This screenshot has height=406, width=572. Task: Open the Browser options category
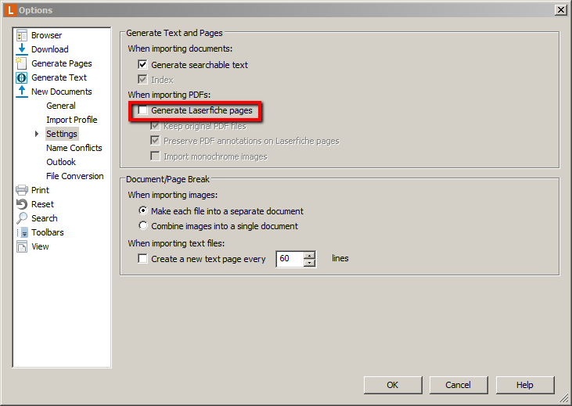click(46, 35)
